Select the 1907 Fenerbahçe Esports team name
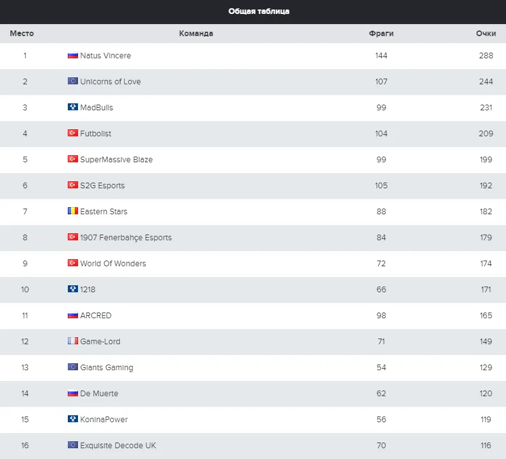Viewport: 506px width, 459px height. pyautogui.click(x=126, y=238)
